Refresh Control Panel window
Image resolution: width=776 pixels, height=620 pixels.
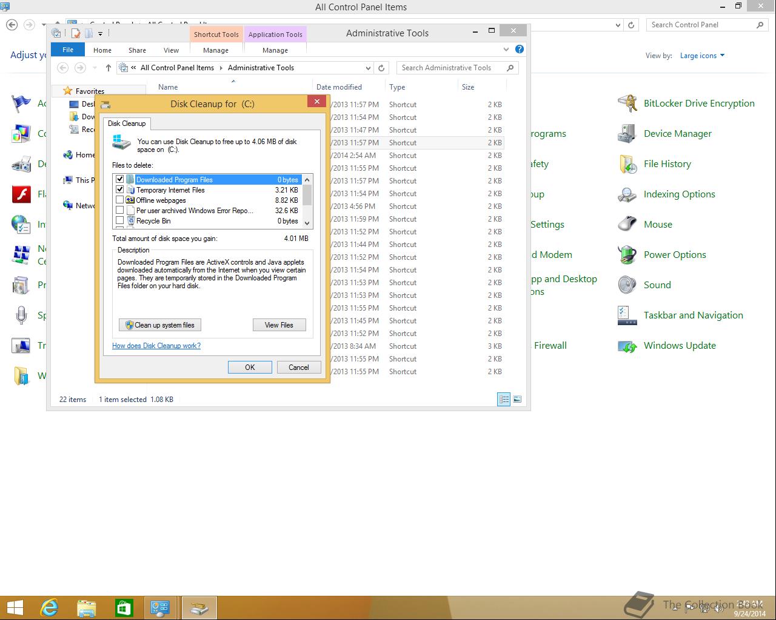coord(631,25)
